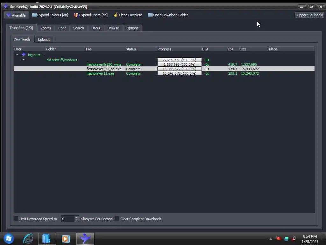This screenshot has width=326, height=245.
Task: Open the Windows Start menu
Action: (x=9, y=239)
